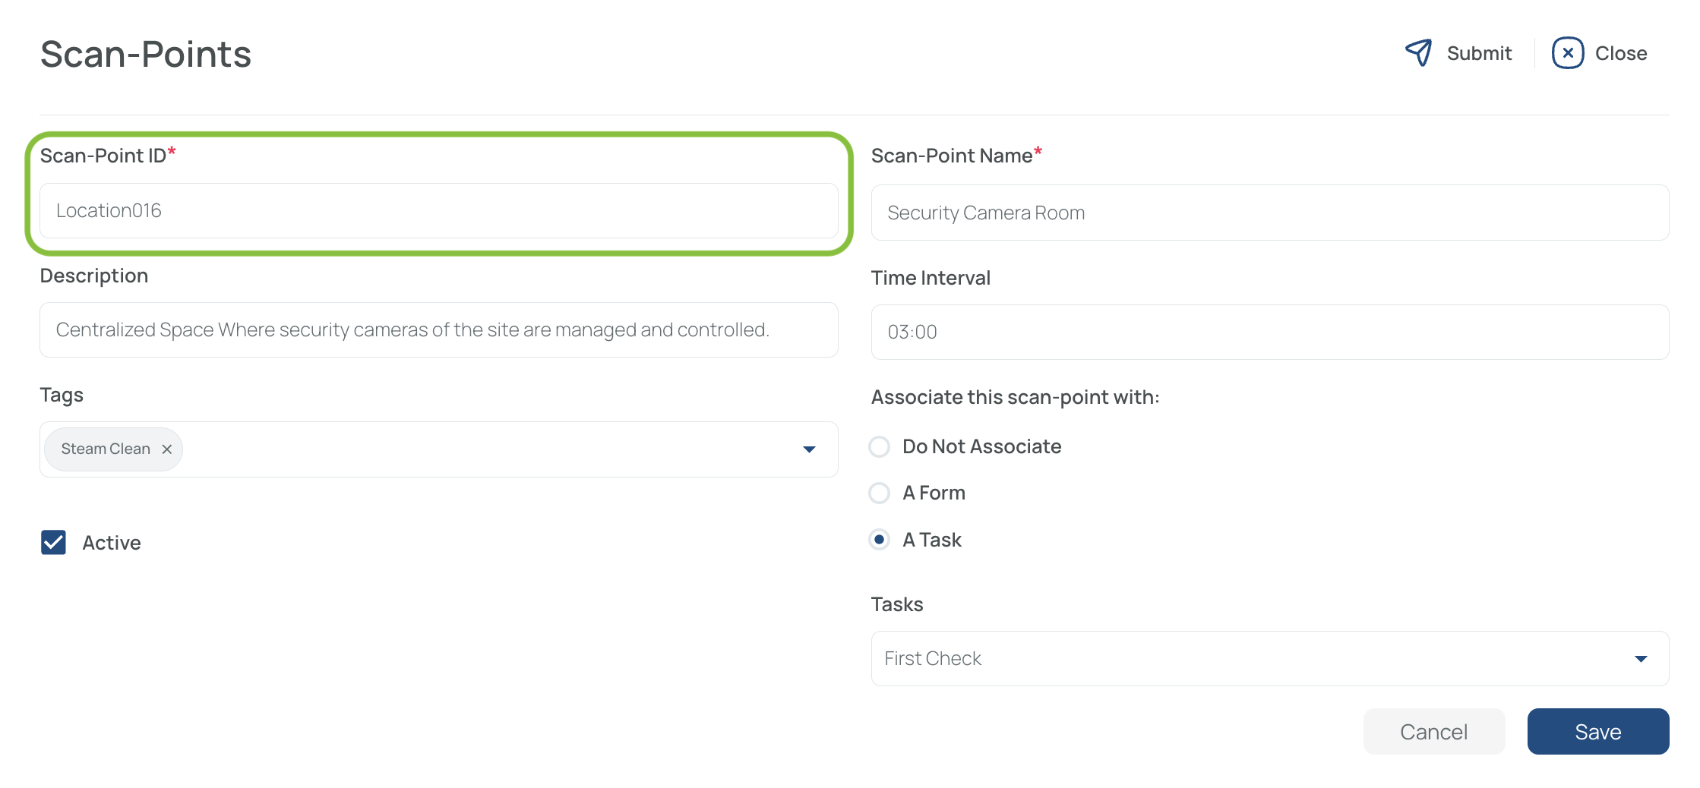Viewport: 1700px width, 788px height.
Task: Click into the Scan-Point Name field
Action: (1270, 213)
